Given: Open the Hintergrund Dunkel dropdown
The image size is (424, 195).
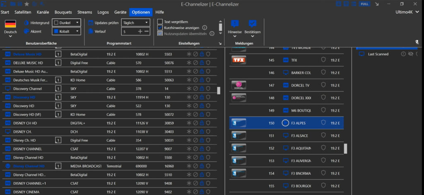Looking at the screenshot, I should [66, 22].
